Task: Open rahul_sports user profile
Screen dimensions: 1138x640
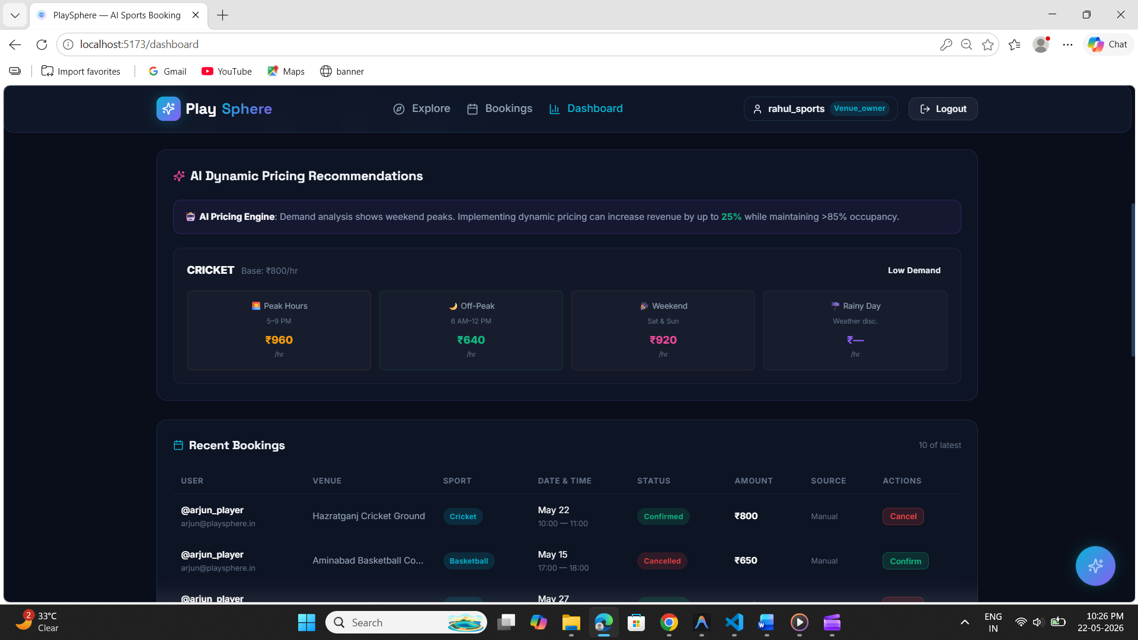Action: 820,108
